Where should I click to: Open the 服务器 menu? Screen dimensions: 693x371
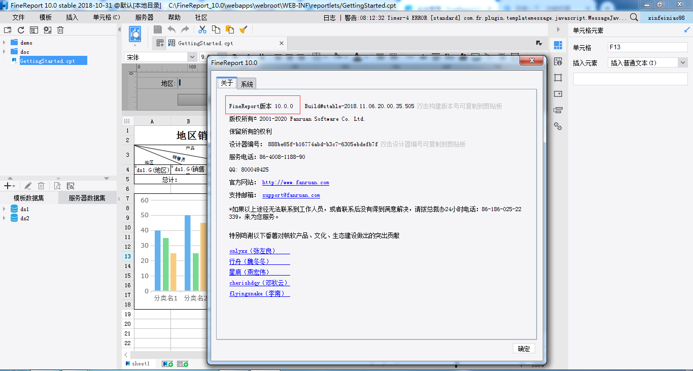[x=145, y=17]
